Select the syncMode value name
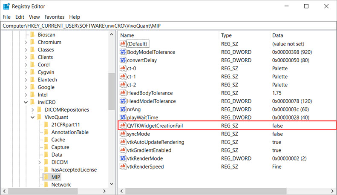Viewport: 337px width, 195px height. tap(138, 134)
